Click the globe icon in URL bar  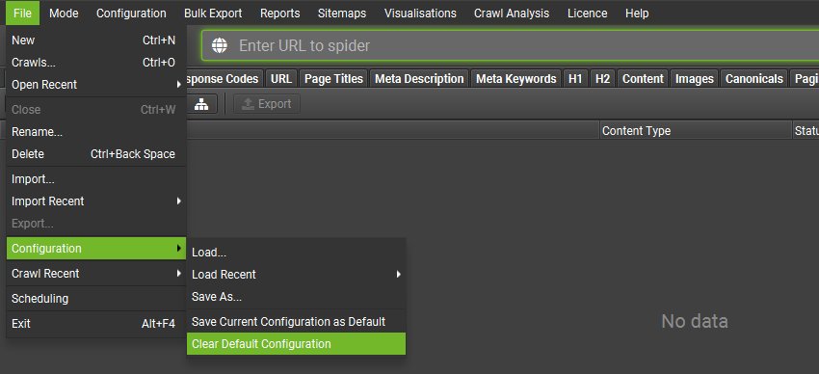click(x=220, y=45)
